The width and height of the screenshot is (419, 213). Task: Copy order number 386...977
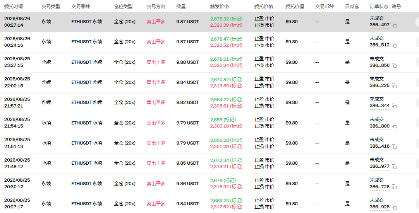(394, 167)
